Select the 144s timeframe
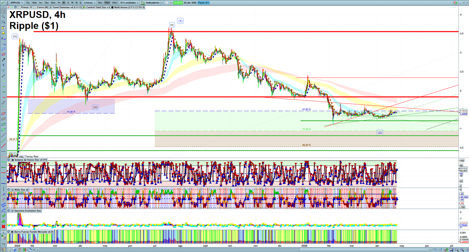Image resolution: width=469 pixels, height=252 pixels. click(34, 3)
